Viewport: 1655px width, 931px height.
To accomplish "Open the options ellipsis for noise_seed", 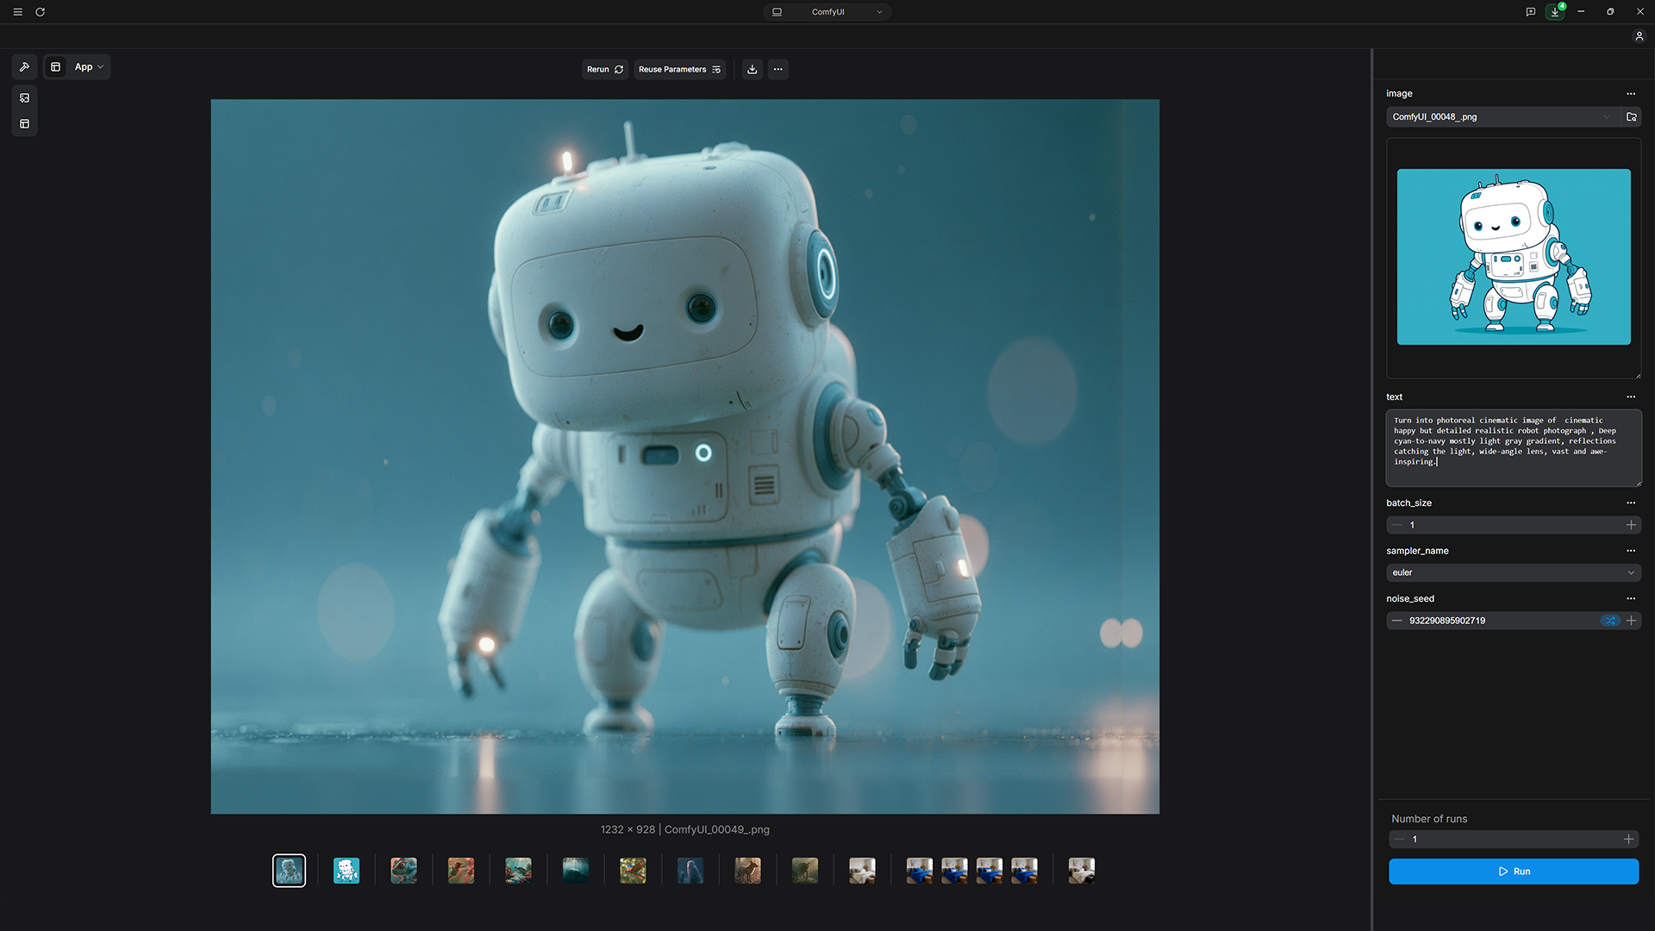I will tap(1631, 598).
